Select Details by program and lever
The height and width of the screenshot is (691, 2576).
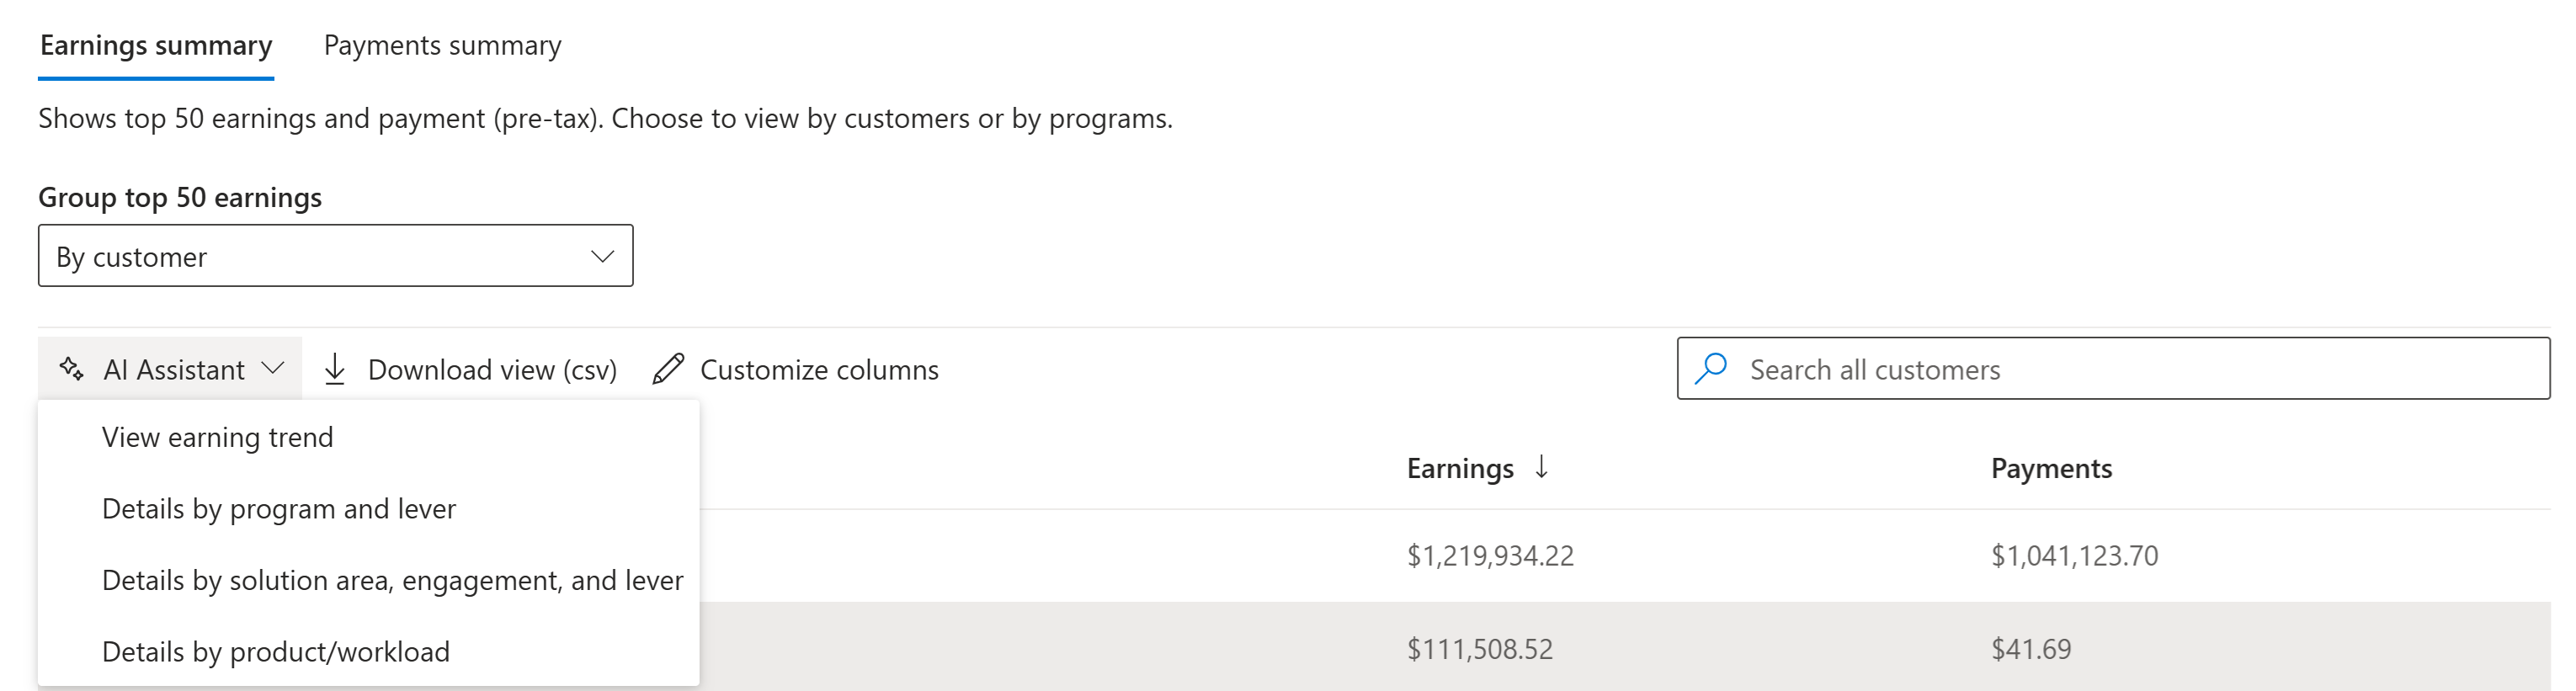279,509
